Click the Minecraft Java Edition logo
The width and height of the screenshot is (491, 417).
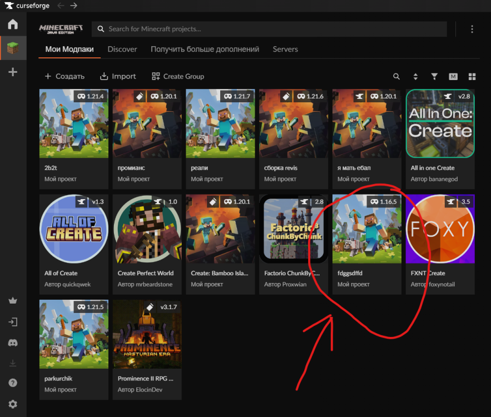coord(61,29)
